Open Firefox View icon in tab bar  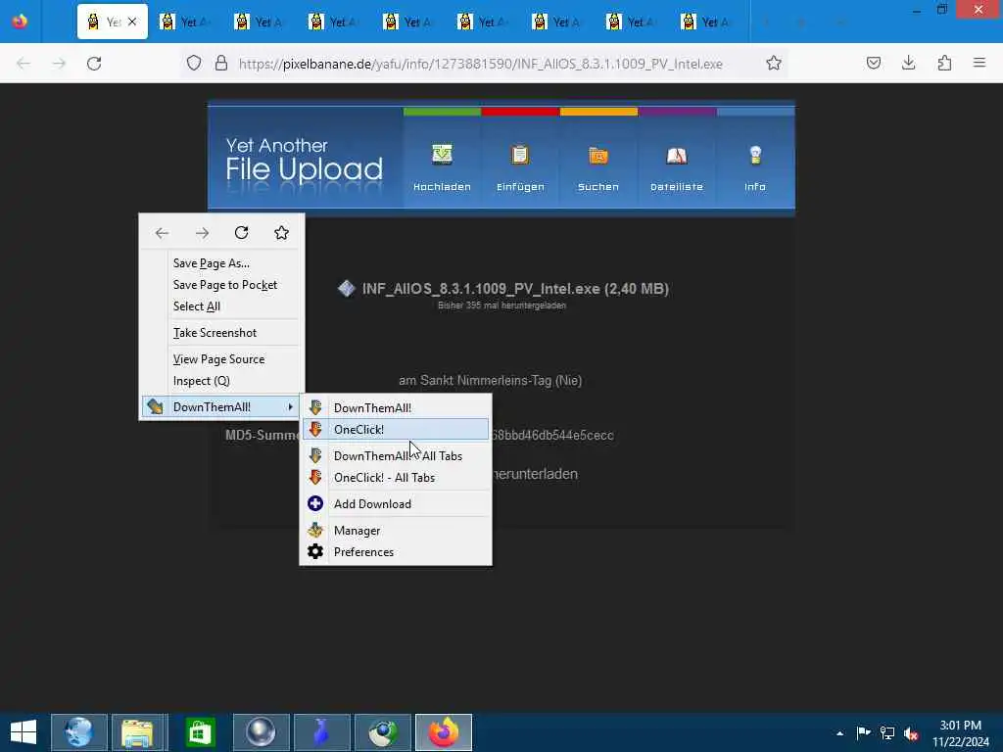point(20,22)
